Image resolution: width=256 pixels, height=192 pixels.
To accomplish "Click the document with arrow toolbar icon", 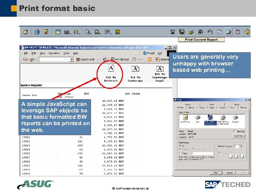I will click(x=88, y=32).
